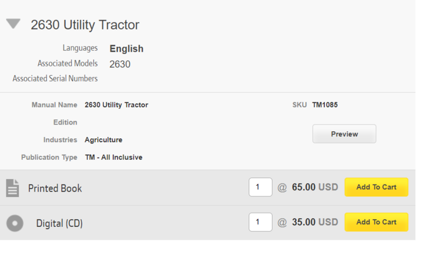Select the Printed Book label text
The image size is (423, 258).
[x=55, y=189]
